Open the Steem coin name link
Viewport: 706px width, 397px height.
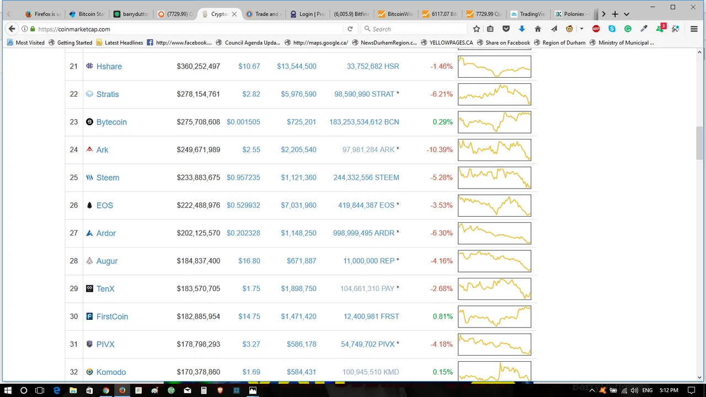(x=108, y=178)
